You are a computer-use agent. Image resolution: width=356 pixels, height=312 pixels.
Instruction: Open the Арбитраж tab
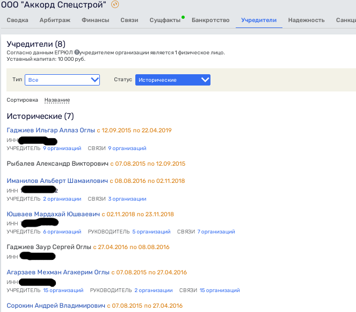pyautogui.click(x=54, y=20)
